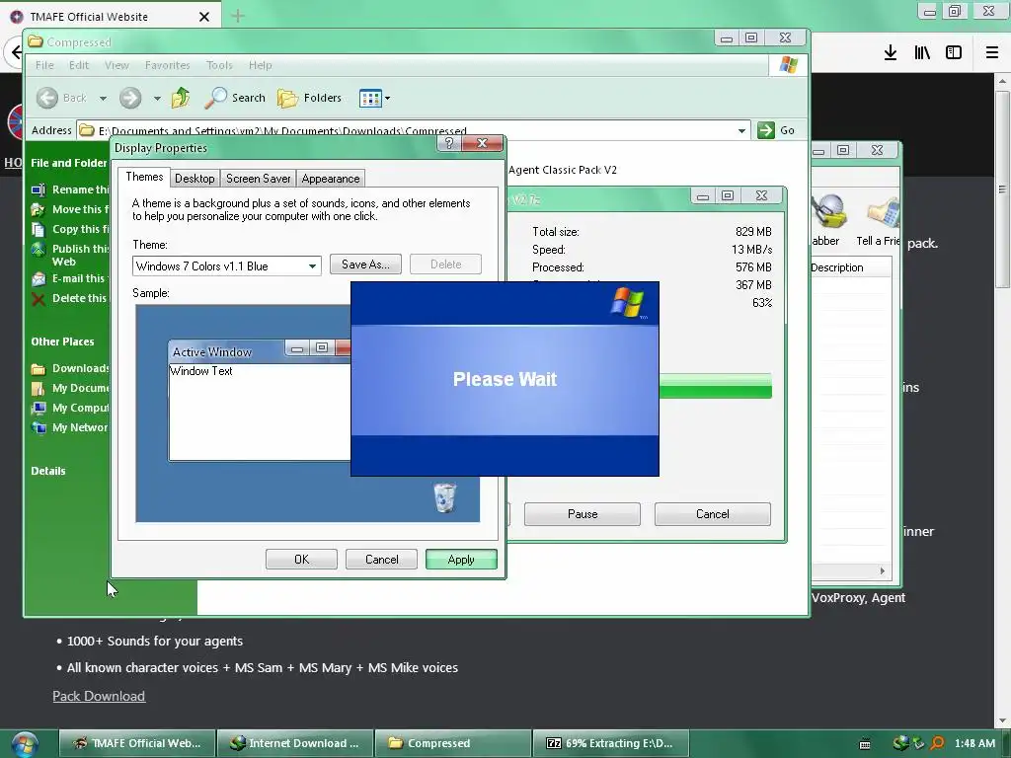Open the Firefox hamburger menu
1011x758 pixels.
click(992, 53)
